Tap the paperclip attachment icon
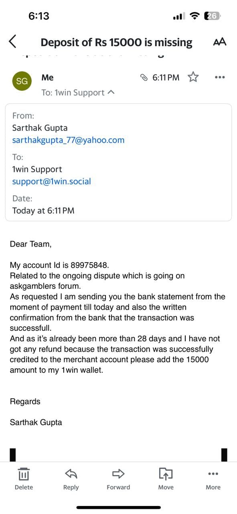The image size is (237, 514). point(144,78)
